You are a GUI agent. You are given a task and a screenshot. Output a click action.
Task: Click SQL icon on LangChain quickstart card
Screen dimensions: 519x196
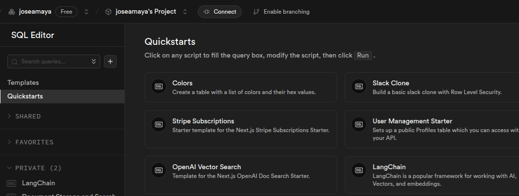[359, 171]
